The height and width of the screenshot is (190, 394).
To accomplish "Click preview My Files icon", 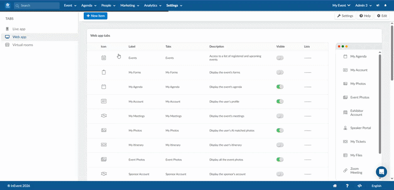I will (x=345, y=155).
